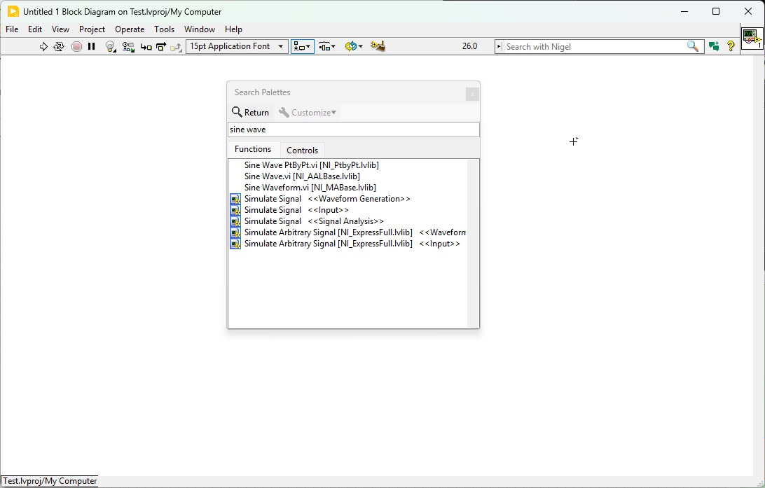Screen dimensions: 765x488
Task: Click Run Continuously button
Action: [59, 46]
